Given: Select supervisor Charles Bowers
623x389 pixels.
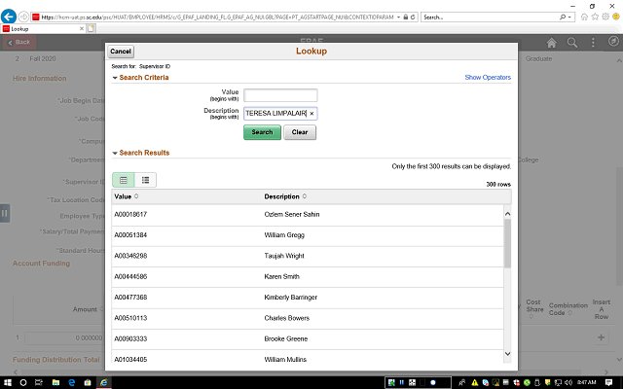Looking at the screenshot, I should (x=287, y=318).
